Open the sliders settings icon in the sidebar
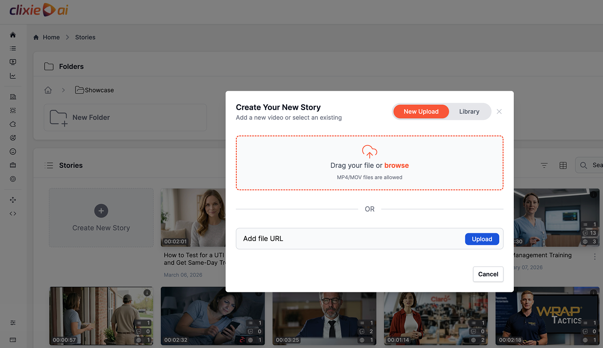Viewport: 603px width, 348px height. pyautogui.click(x=13, y=322)
